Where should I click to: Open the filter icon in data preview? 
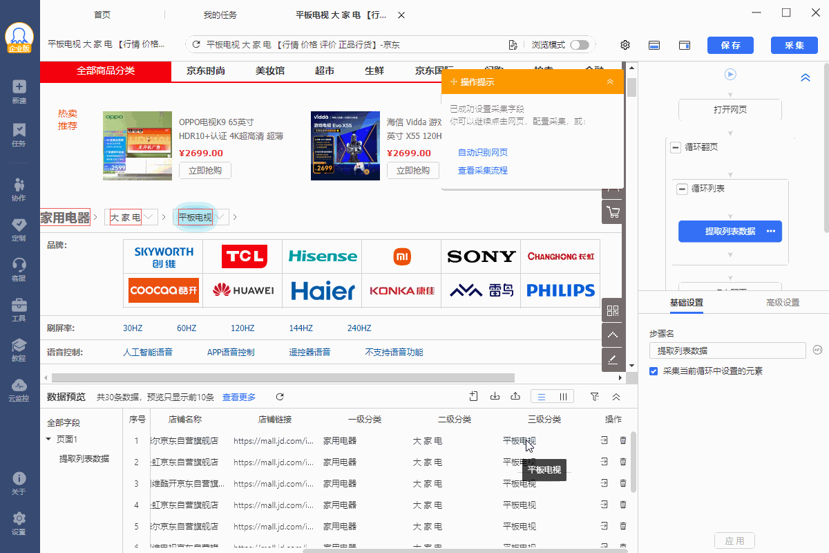click(x=595, y=397)
